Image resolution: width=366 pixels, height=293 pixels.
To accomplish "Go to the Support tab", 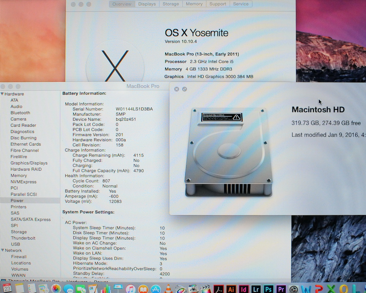I will (218, 4).
